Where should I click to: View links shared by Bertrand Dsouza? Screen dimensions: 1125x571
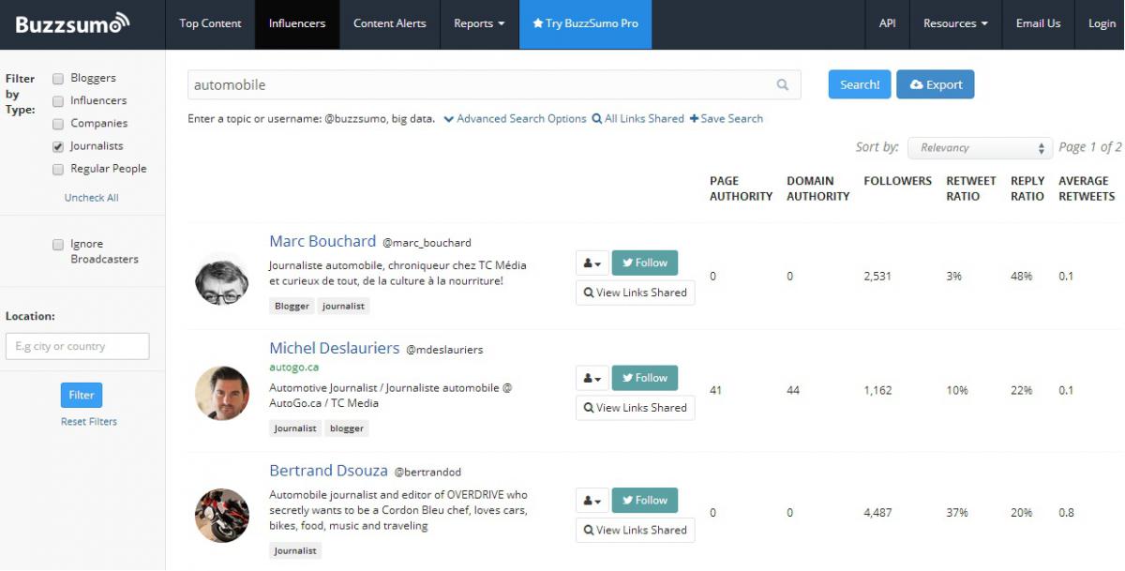click(x=636, y=530)
